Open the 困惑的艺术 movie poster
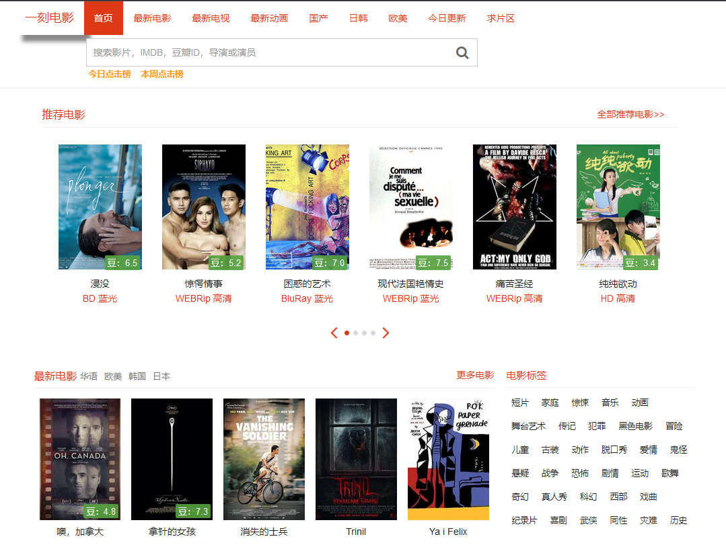This screenshot has width=726, height=545. [x=307, y=206]
